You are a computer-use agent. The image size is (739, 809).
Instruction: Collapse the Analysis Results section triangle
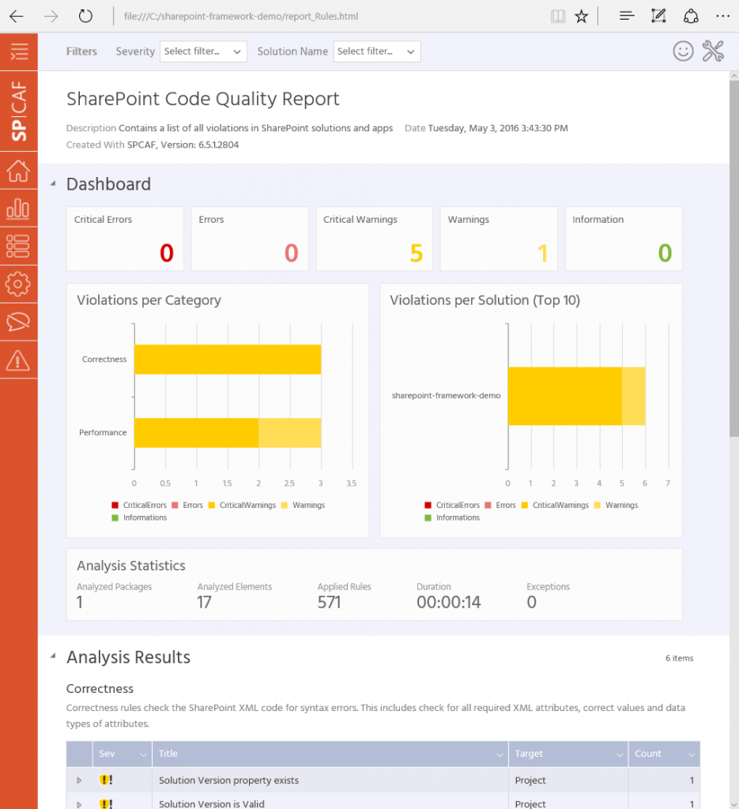(53, 657)
